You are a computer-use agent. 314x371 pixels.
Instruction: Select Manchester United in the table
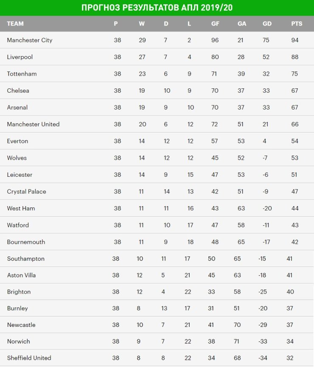click(33, 124)
